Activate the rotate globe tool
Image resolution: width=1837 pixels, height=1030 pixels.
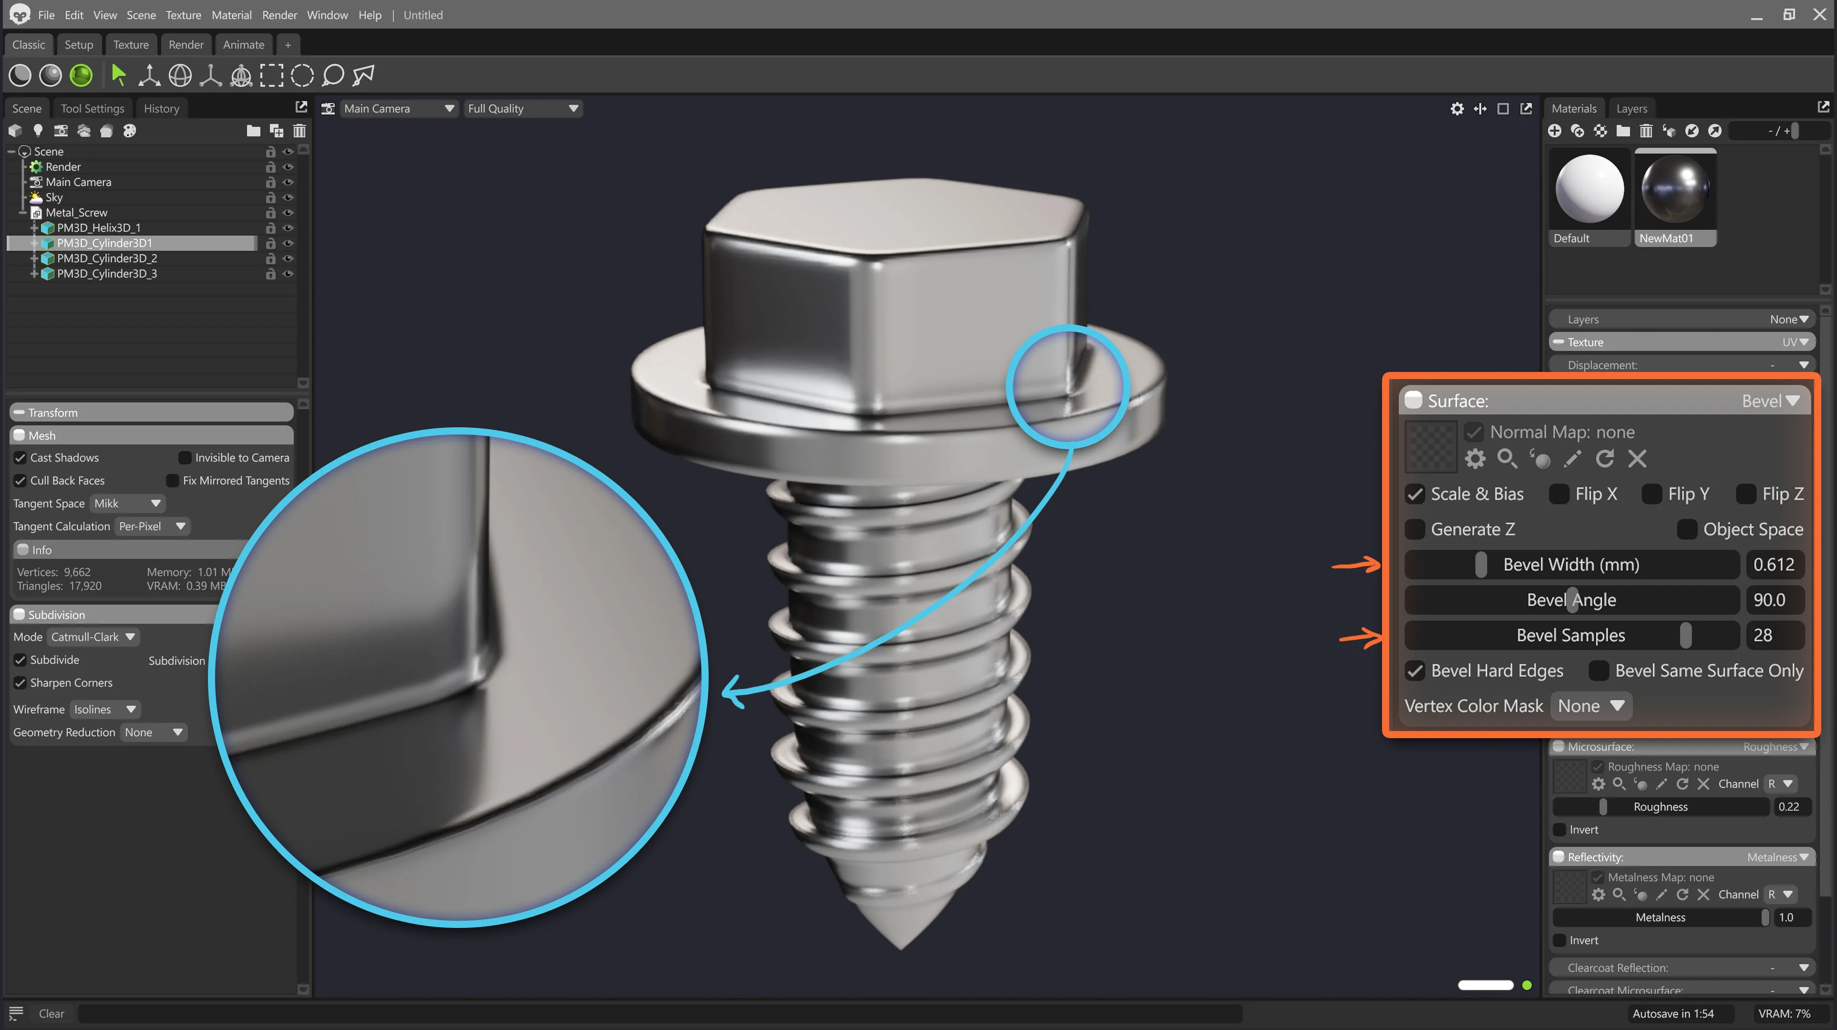(x=180, y=75)
